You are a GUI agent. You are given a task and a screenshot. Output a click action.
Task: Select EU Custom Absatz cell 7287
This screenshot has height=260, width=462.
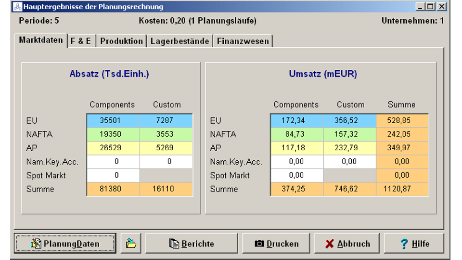(x=166, y=120)
